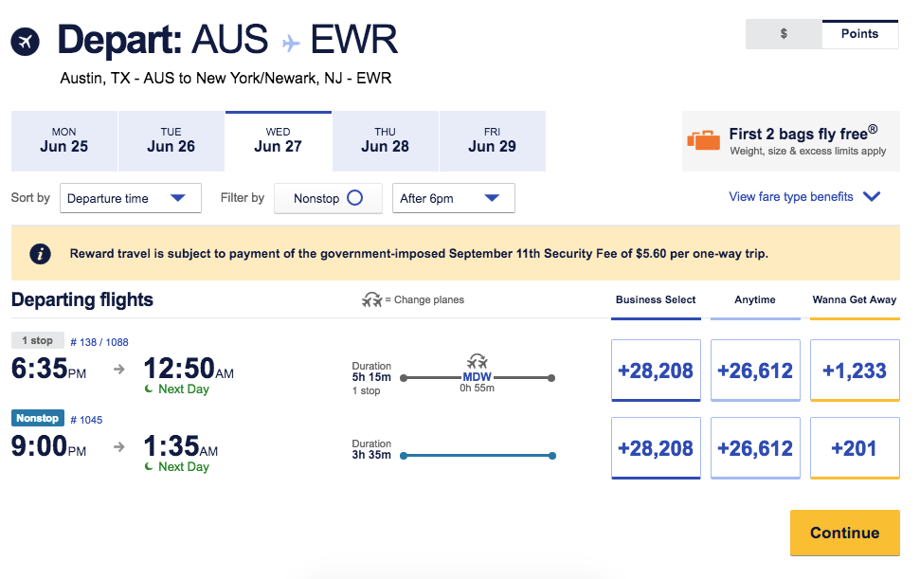Click the airplane icon between AUS and EWR

click(291, 44)
